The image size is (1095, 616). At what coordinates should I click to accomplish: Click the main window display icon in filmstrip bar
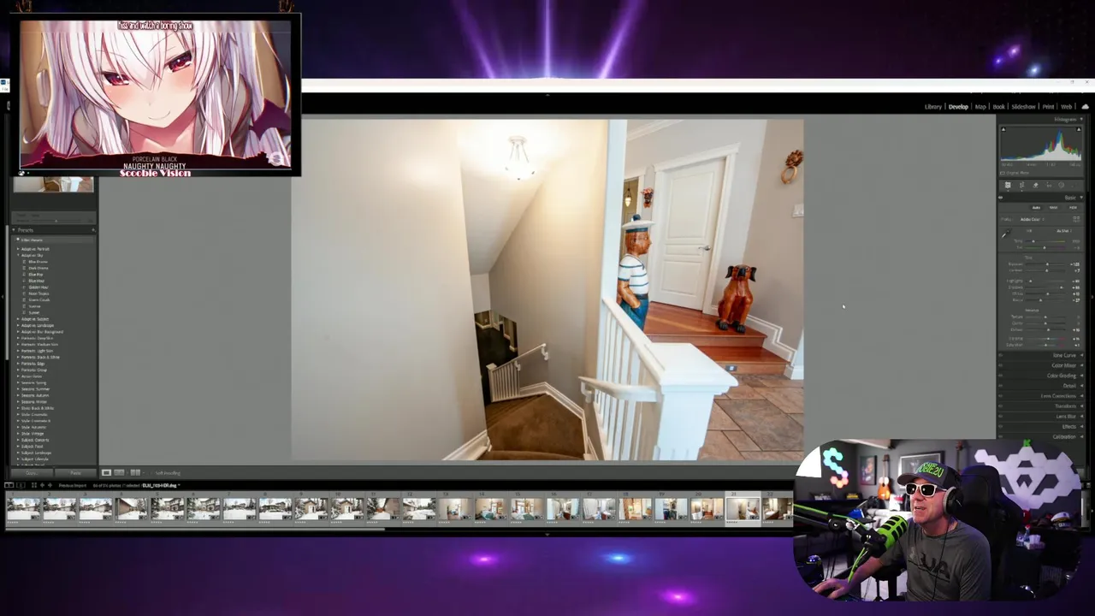coord(9,485)
